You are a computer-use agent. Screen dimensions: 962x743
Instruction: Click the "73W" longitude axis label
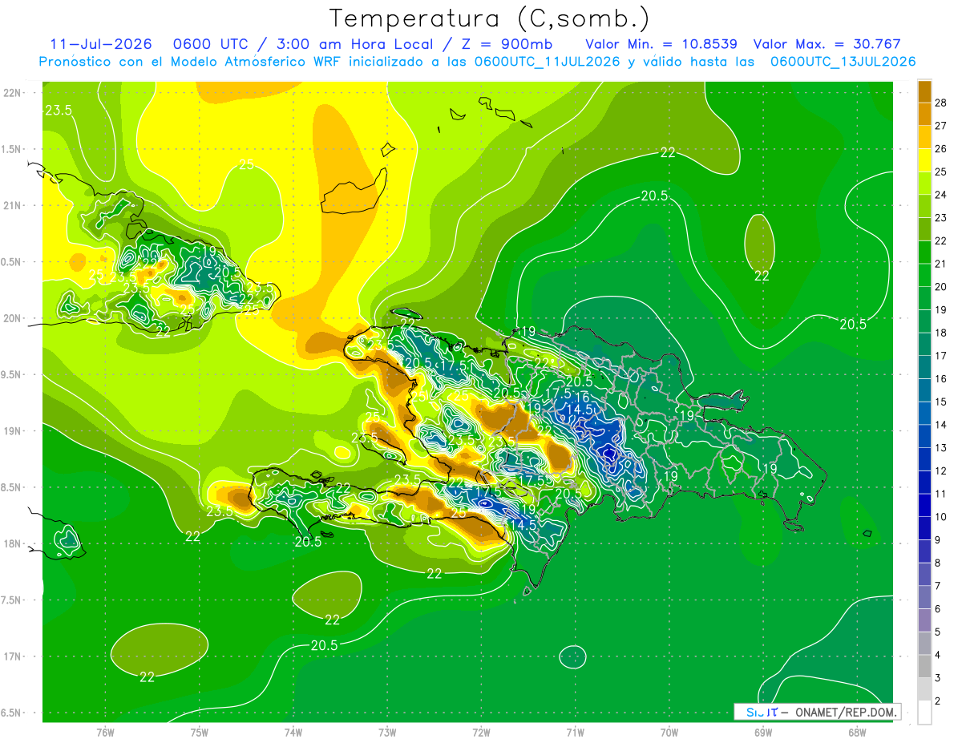tap(387, 732)
